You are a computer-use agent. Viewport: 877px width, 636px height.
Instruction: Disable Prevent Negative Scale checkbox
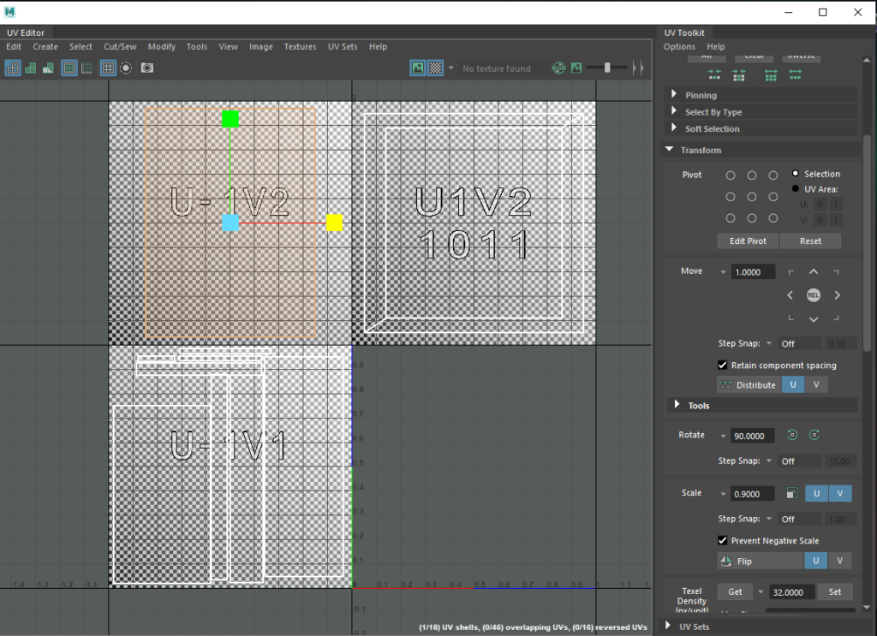pos(723,540)
